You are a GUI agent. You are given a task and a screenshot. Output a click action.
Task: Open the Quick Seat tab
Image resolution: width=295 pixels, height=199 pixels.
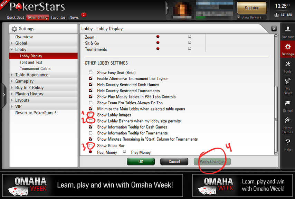tap(16, 17)
